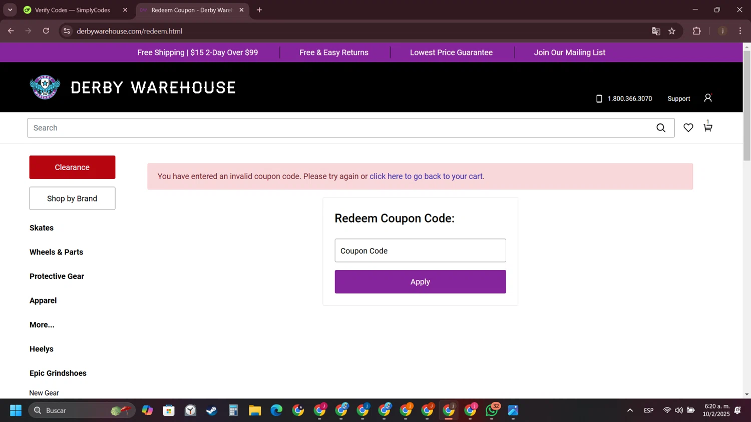Switch to the Verify Codes — SimplyCodes tab
Viewport: 751px width, 422px height.
click(75, 10)
